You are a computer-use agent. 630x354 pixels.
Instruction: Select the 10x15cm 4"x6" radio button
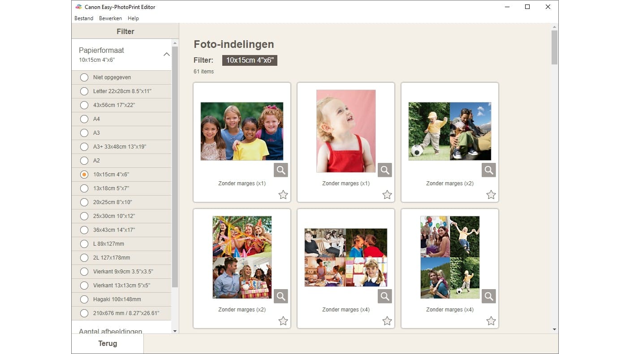click(x=84, y=175)
